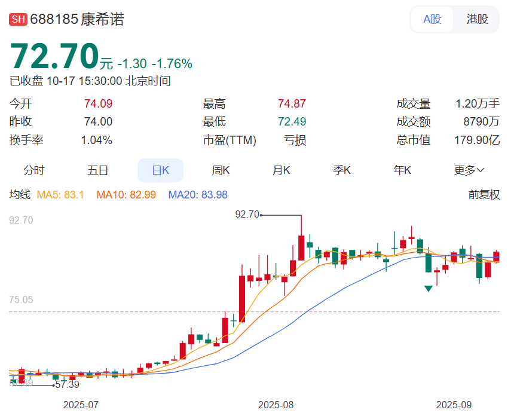This screenshot has width=511, height=419.
Task: Click the 成交量 value 1.20万手
Action: (x=478, y=103)
